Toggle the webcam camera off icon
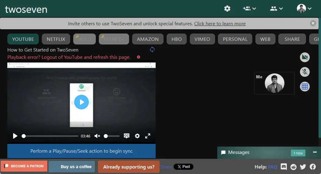 pyautogui.click(x=305, y=57)
